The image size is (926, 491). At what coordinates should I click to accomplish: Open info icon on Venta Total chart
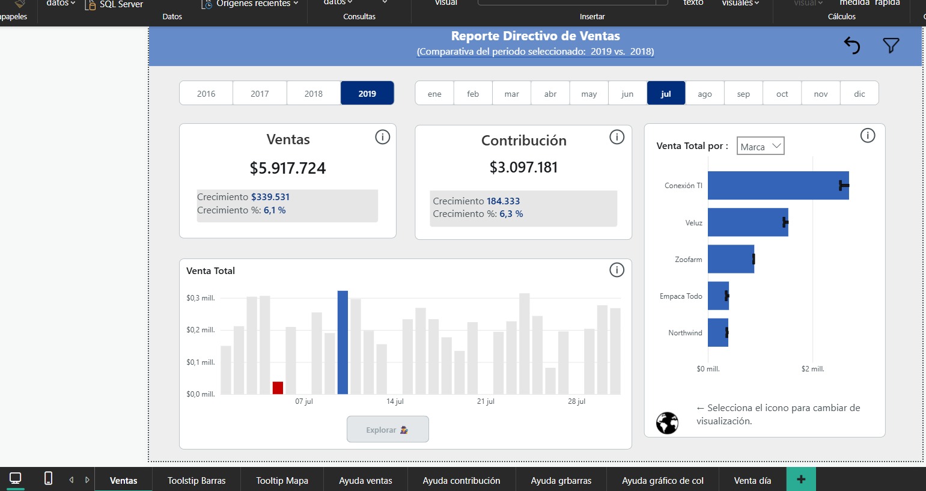[x=617, y=270]
